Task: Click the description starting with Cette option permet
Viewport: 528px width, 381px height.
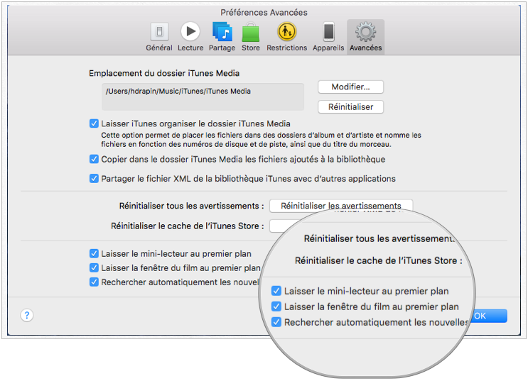Action: pyautogui.click(x=261, y=140)
